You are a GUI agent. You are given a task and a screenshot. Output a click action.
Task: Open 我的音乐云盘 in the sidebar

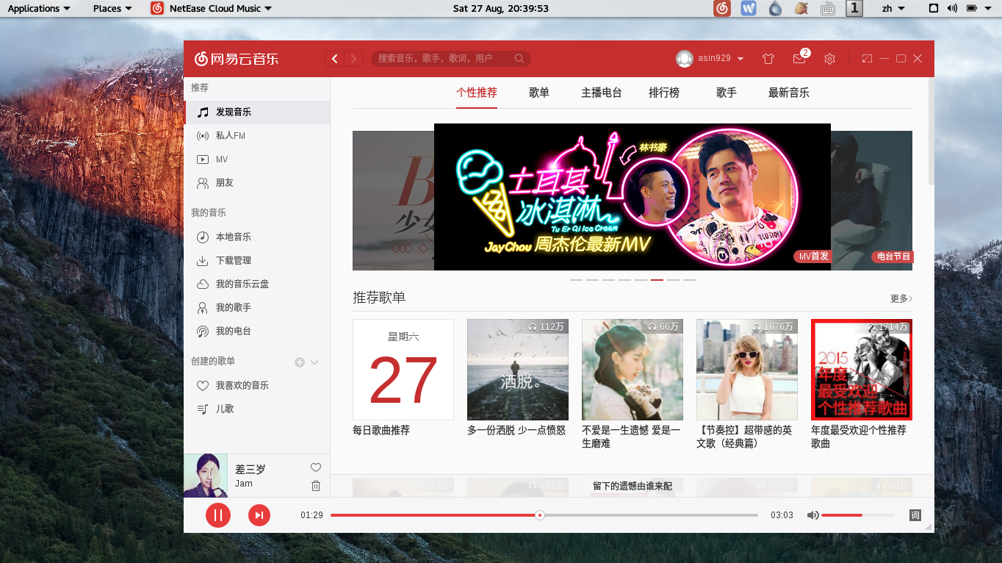[257, 284]
